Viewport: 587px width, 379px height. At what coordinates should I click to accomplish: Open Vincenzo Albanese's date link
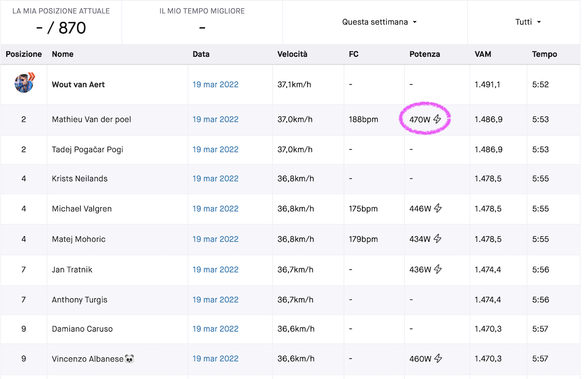coord(215,358)
